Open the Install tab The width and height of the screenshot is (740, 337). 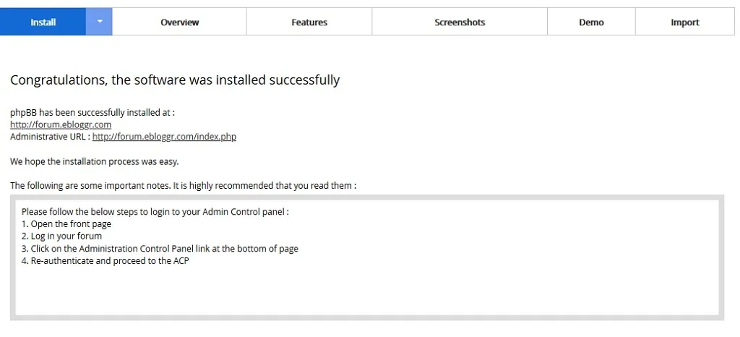tap(43, 22)
